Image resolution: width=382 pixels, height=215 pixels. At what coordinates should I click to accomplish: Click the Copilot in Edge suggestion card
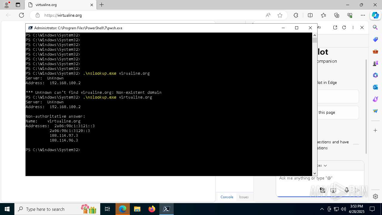338,96
